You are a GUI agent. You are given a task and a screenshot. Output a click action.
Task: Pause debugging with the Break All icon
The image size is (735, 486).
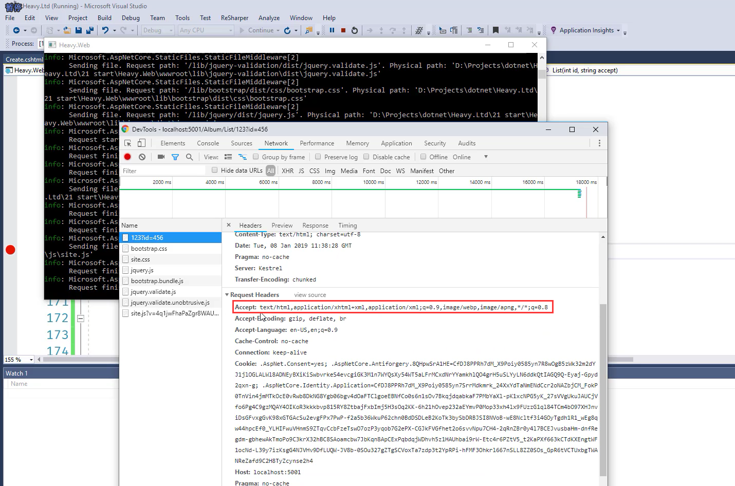click(x=332, y=30)
